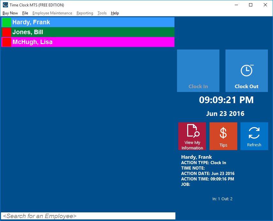Click the Clock Out clock icon
This screenshot has width=273, height=221.
(247, 70)
